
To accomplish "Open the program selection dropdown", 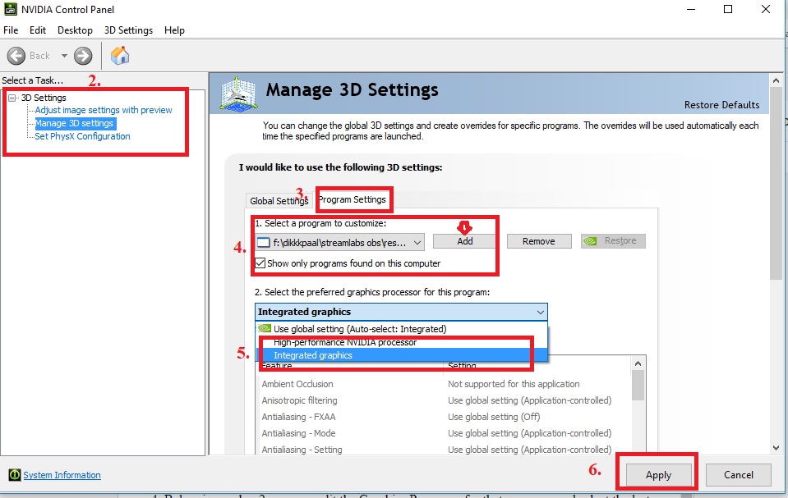I will [340, 243].
